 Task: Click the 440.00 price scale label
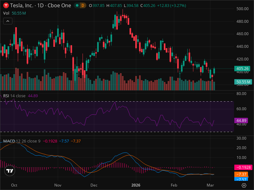[242, 46]
